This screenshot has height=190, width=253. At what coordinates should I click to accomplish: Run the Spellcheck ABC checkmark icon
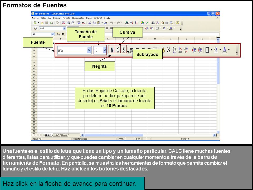[x=79, y=23]
